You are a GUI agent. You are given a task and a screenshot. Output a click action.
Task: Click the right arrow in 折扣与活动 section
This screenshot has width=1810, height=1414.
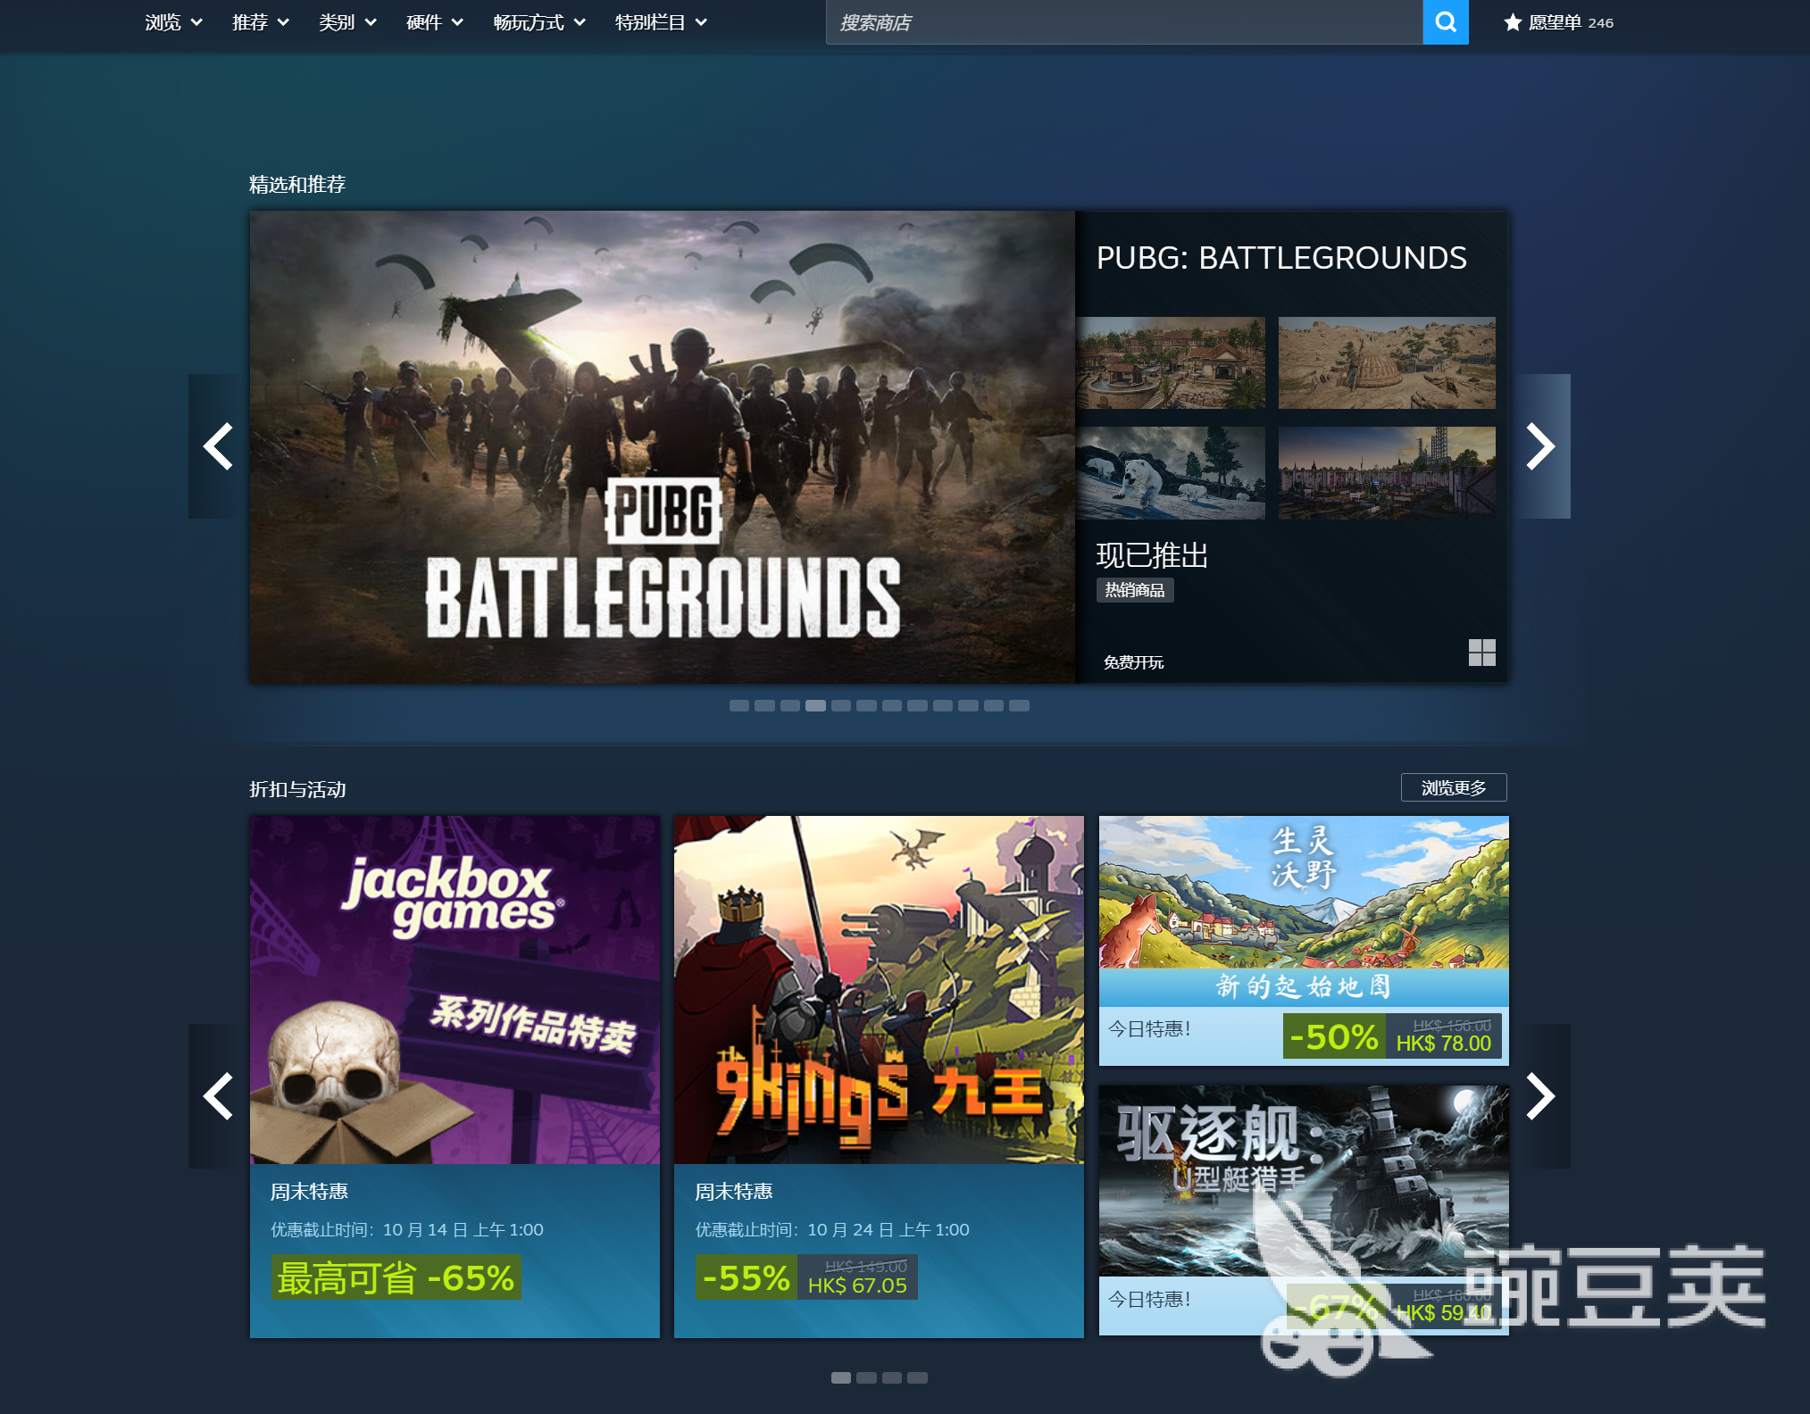1539,1096
